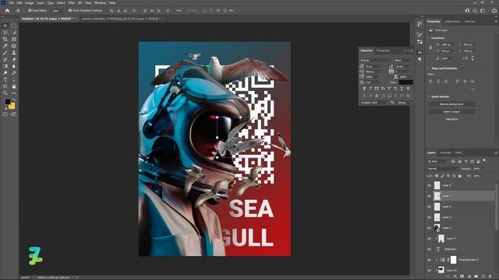The height and width of the screenshot is (280, 499).
Task: Toggle Faux Bold in Character panel
Action: pyautogui.click(x=364, y=89)
